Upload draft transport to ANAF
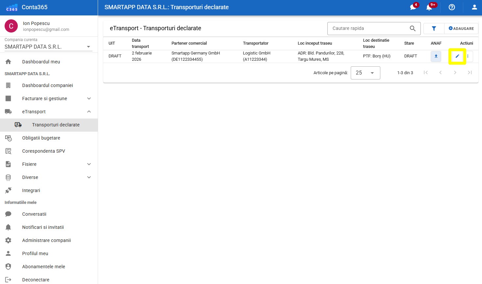 tap(436, 56)
